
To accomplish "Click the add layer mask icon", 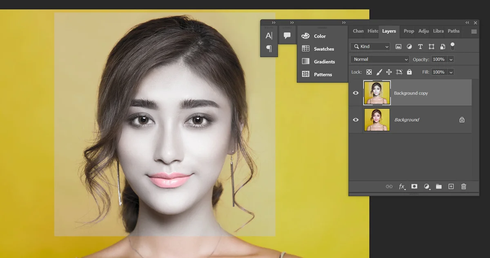I will coord(414,186).
